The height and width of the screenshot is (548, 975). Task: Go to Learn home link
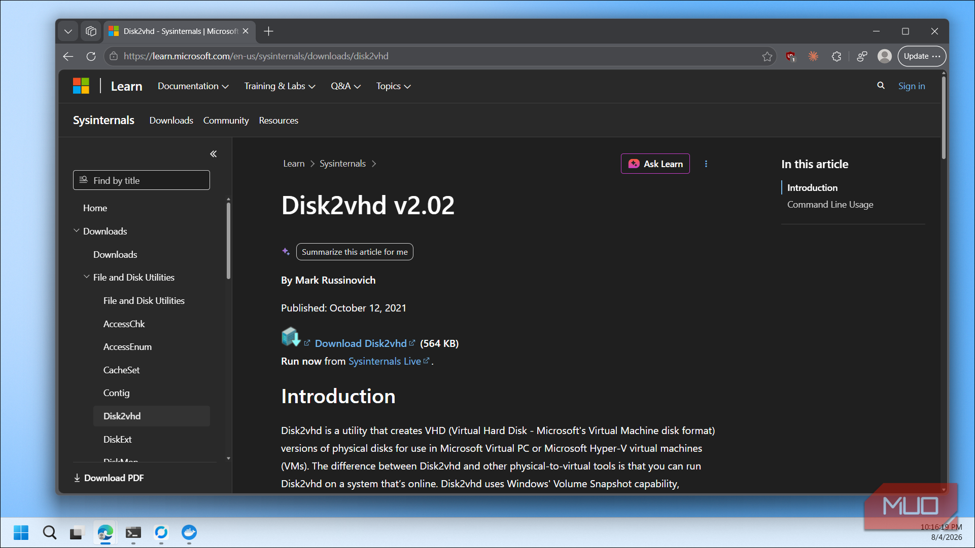tap(126, 87)
